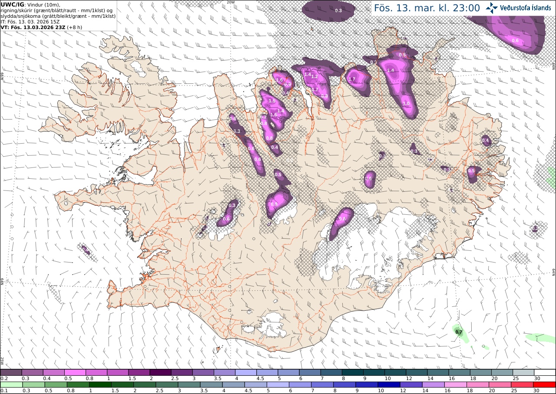This screenshot has height=394, width=556.
Task: Pick the dark teal 8 snow legend swatch
Action: [x=353, y=372]
